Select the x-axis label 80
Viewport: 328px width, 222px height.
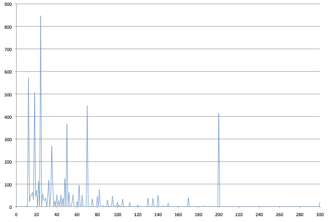click(97, 215)
